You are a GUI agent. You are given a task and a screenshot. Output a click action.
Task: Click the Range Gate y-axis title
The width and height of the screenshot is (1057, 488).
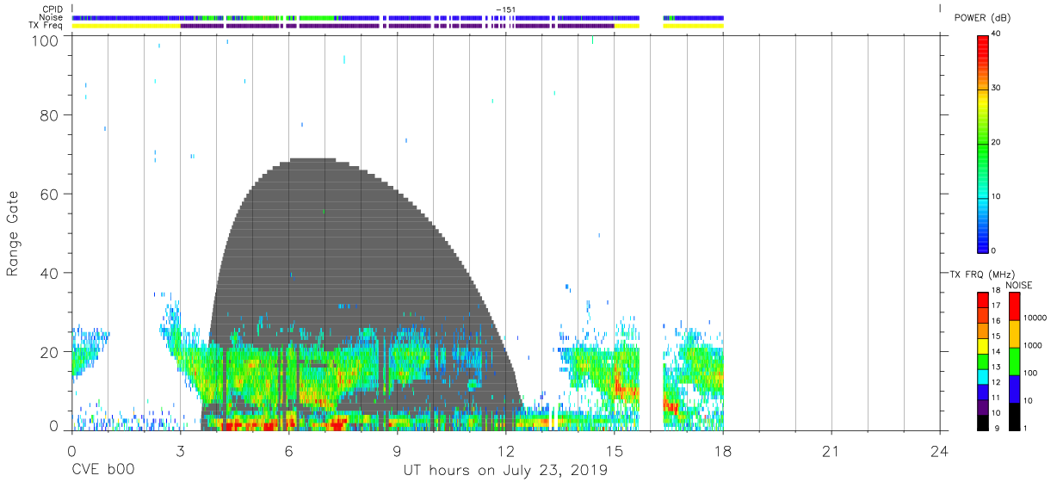[x=13, y=233]
